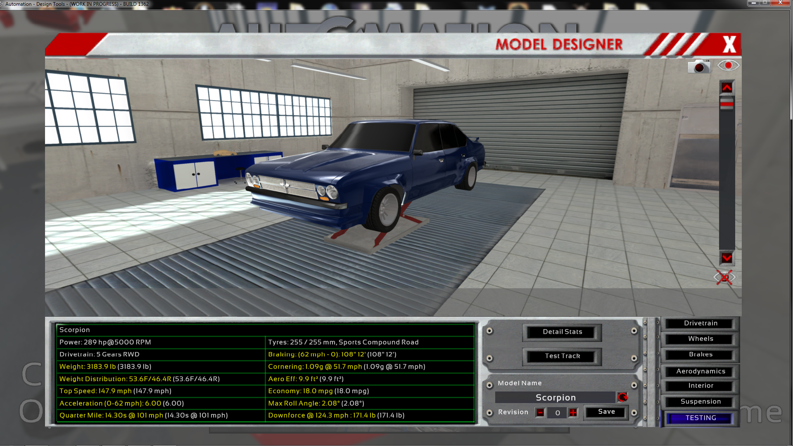Decrease revision with the minus icon
This screenshot has height=446, width=793.
[540, 413]
